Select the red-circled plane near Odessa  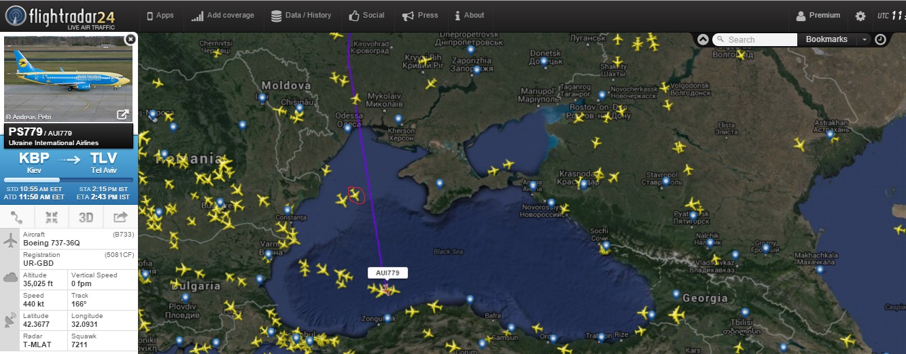point(355,195)
